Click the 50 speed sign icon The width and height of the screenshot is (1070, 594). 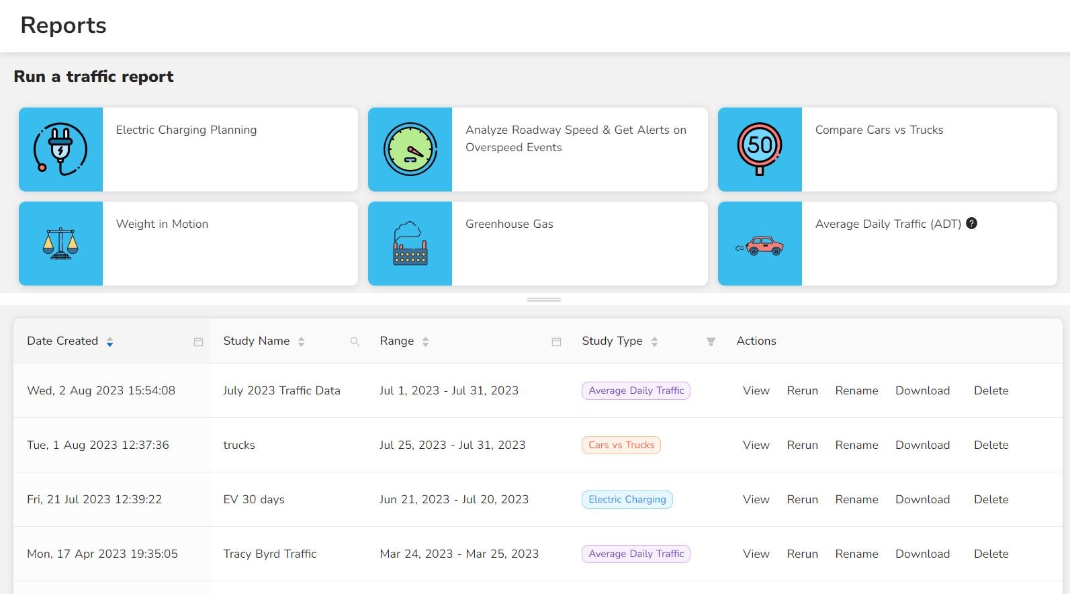click(760, 149)
